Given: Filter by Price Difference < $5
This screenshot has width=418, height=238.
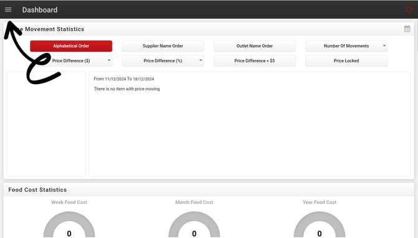Looking at the screenshot, I should click(255, 60).
